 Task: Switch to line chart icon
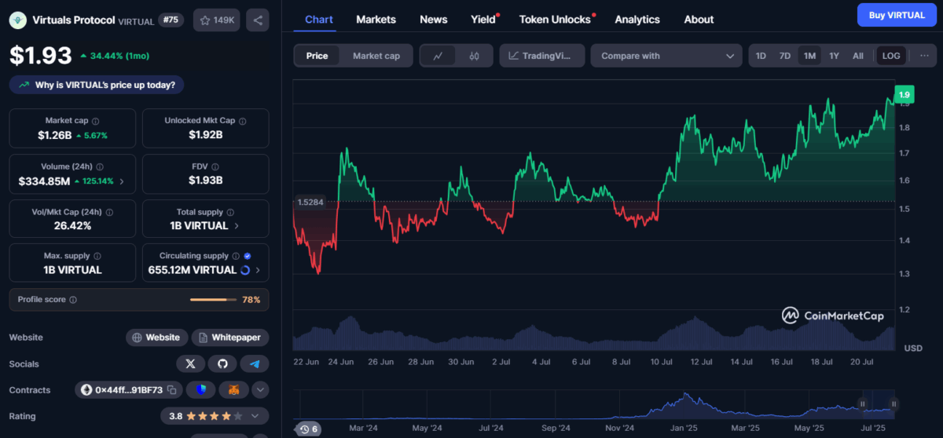(x=438, y=56)
